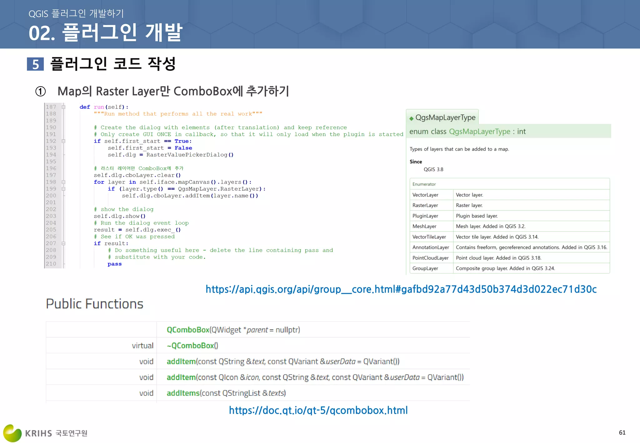Collapse code fold at line 187

click(63, 107)
